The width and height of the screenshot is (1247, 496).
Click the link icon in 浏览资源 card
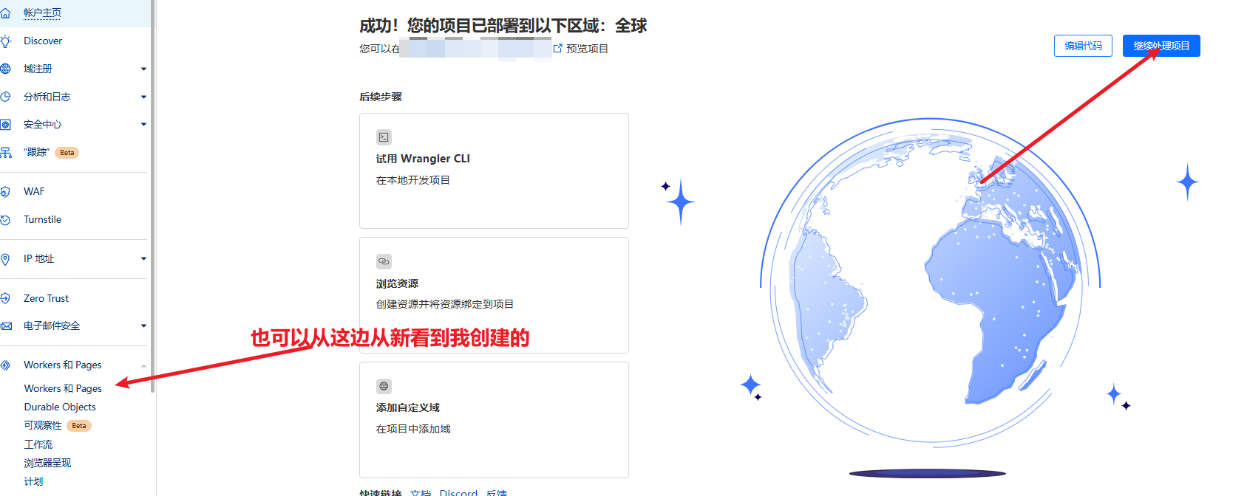coord(384,261)
